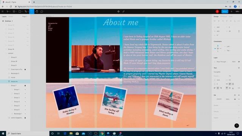This screenshot has height=136, width=242.
Task: Open vertical constraint 'Top' dropdown
Action: 228,50
